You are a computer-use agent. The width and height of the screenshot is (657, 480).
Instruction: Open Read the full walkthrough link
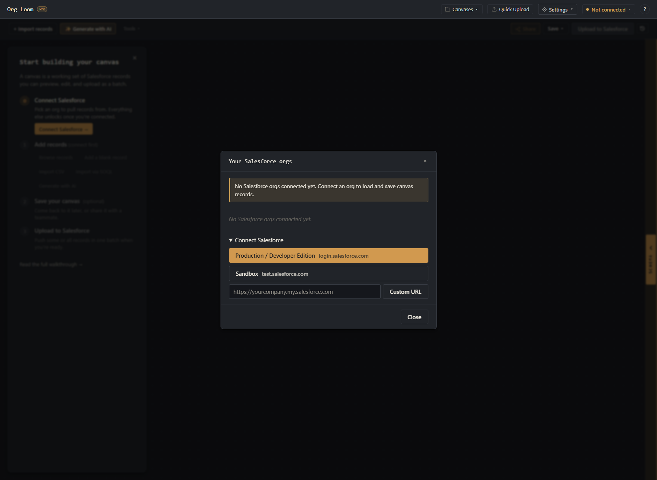[x=51, y=265]
